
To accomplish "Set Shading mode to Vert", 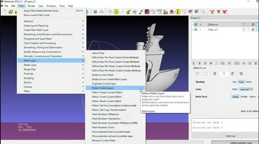I will click(234, 82).
